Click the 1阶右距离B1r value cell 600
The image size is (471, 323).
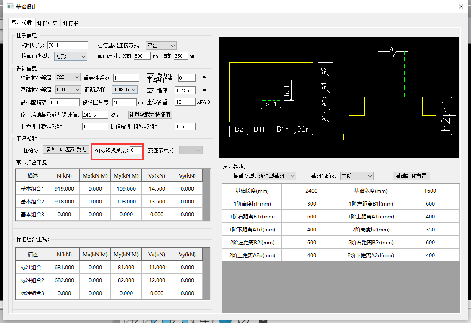point(311,217)
